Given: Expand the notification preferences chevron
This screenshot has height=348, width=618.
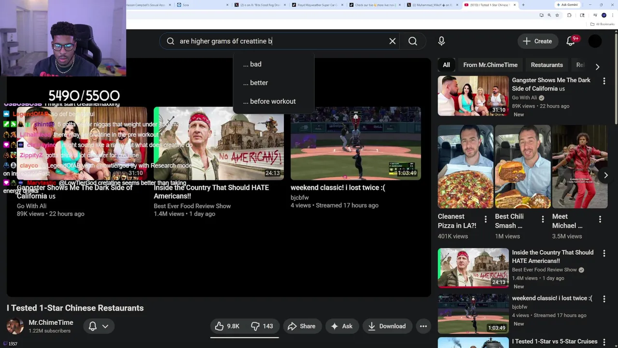Looking at the screenshot, I should [x=105, y=326].
